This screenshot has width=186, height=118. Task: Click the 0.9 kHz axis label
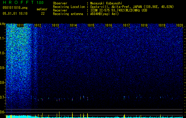(3, 68)
